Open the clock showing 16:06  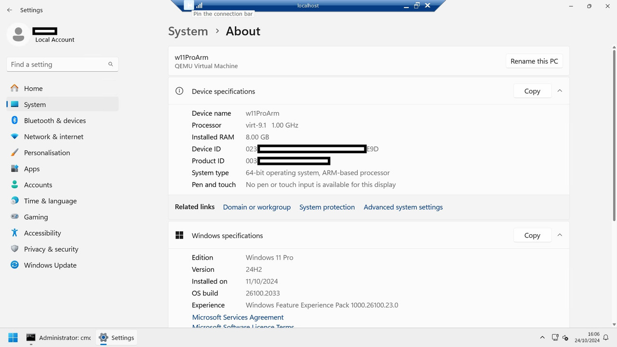click(x=587, y=337)
